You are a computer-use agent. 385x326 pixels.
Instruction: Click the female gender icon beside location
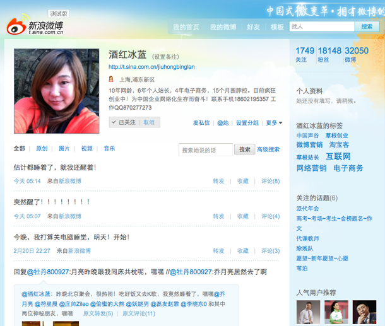coord(111,79)
